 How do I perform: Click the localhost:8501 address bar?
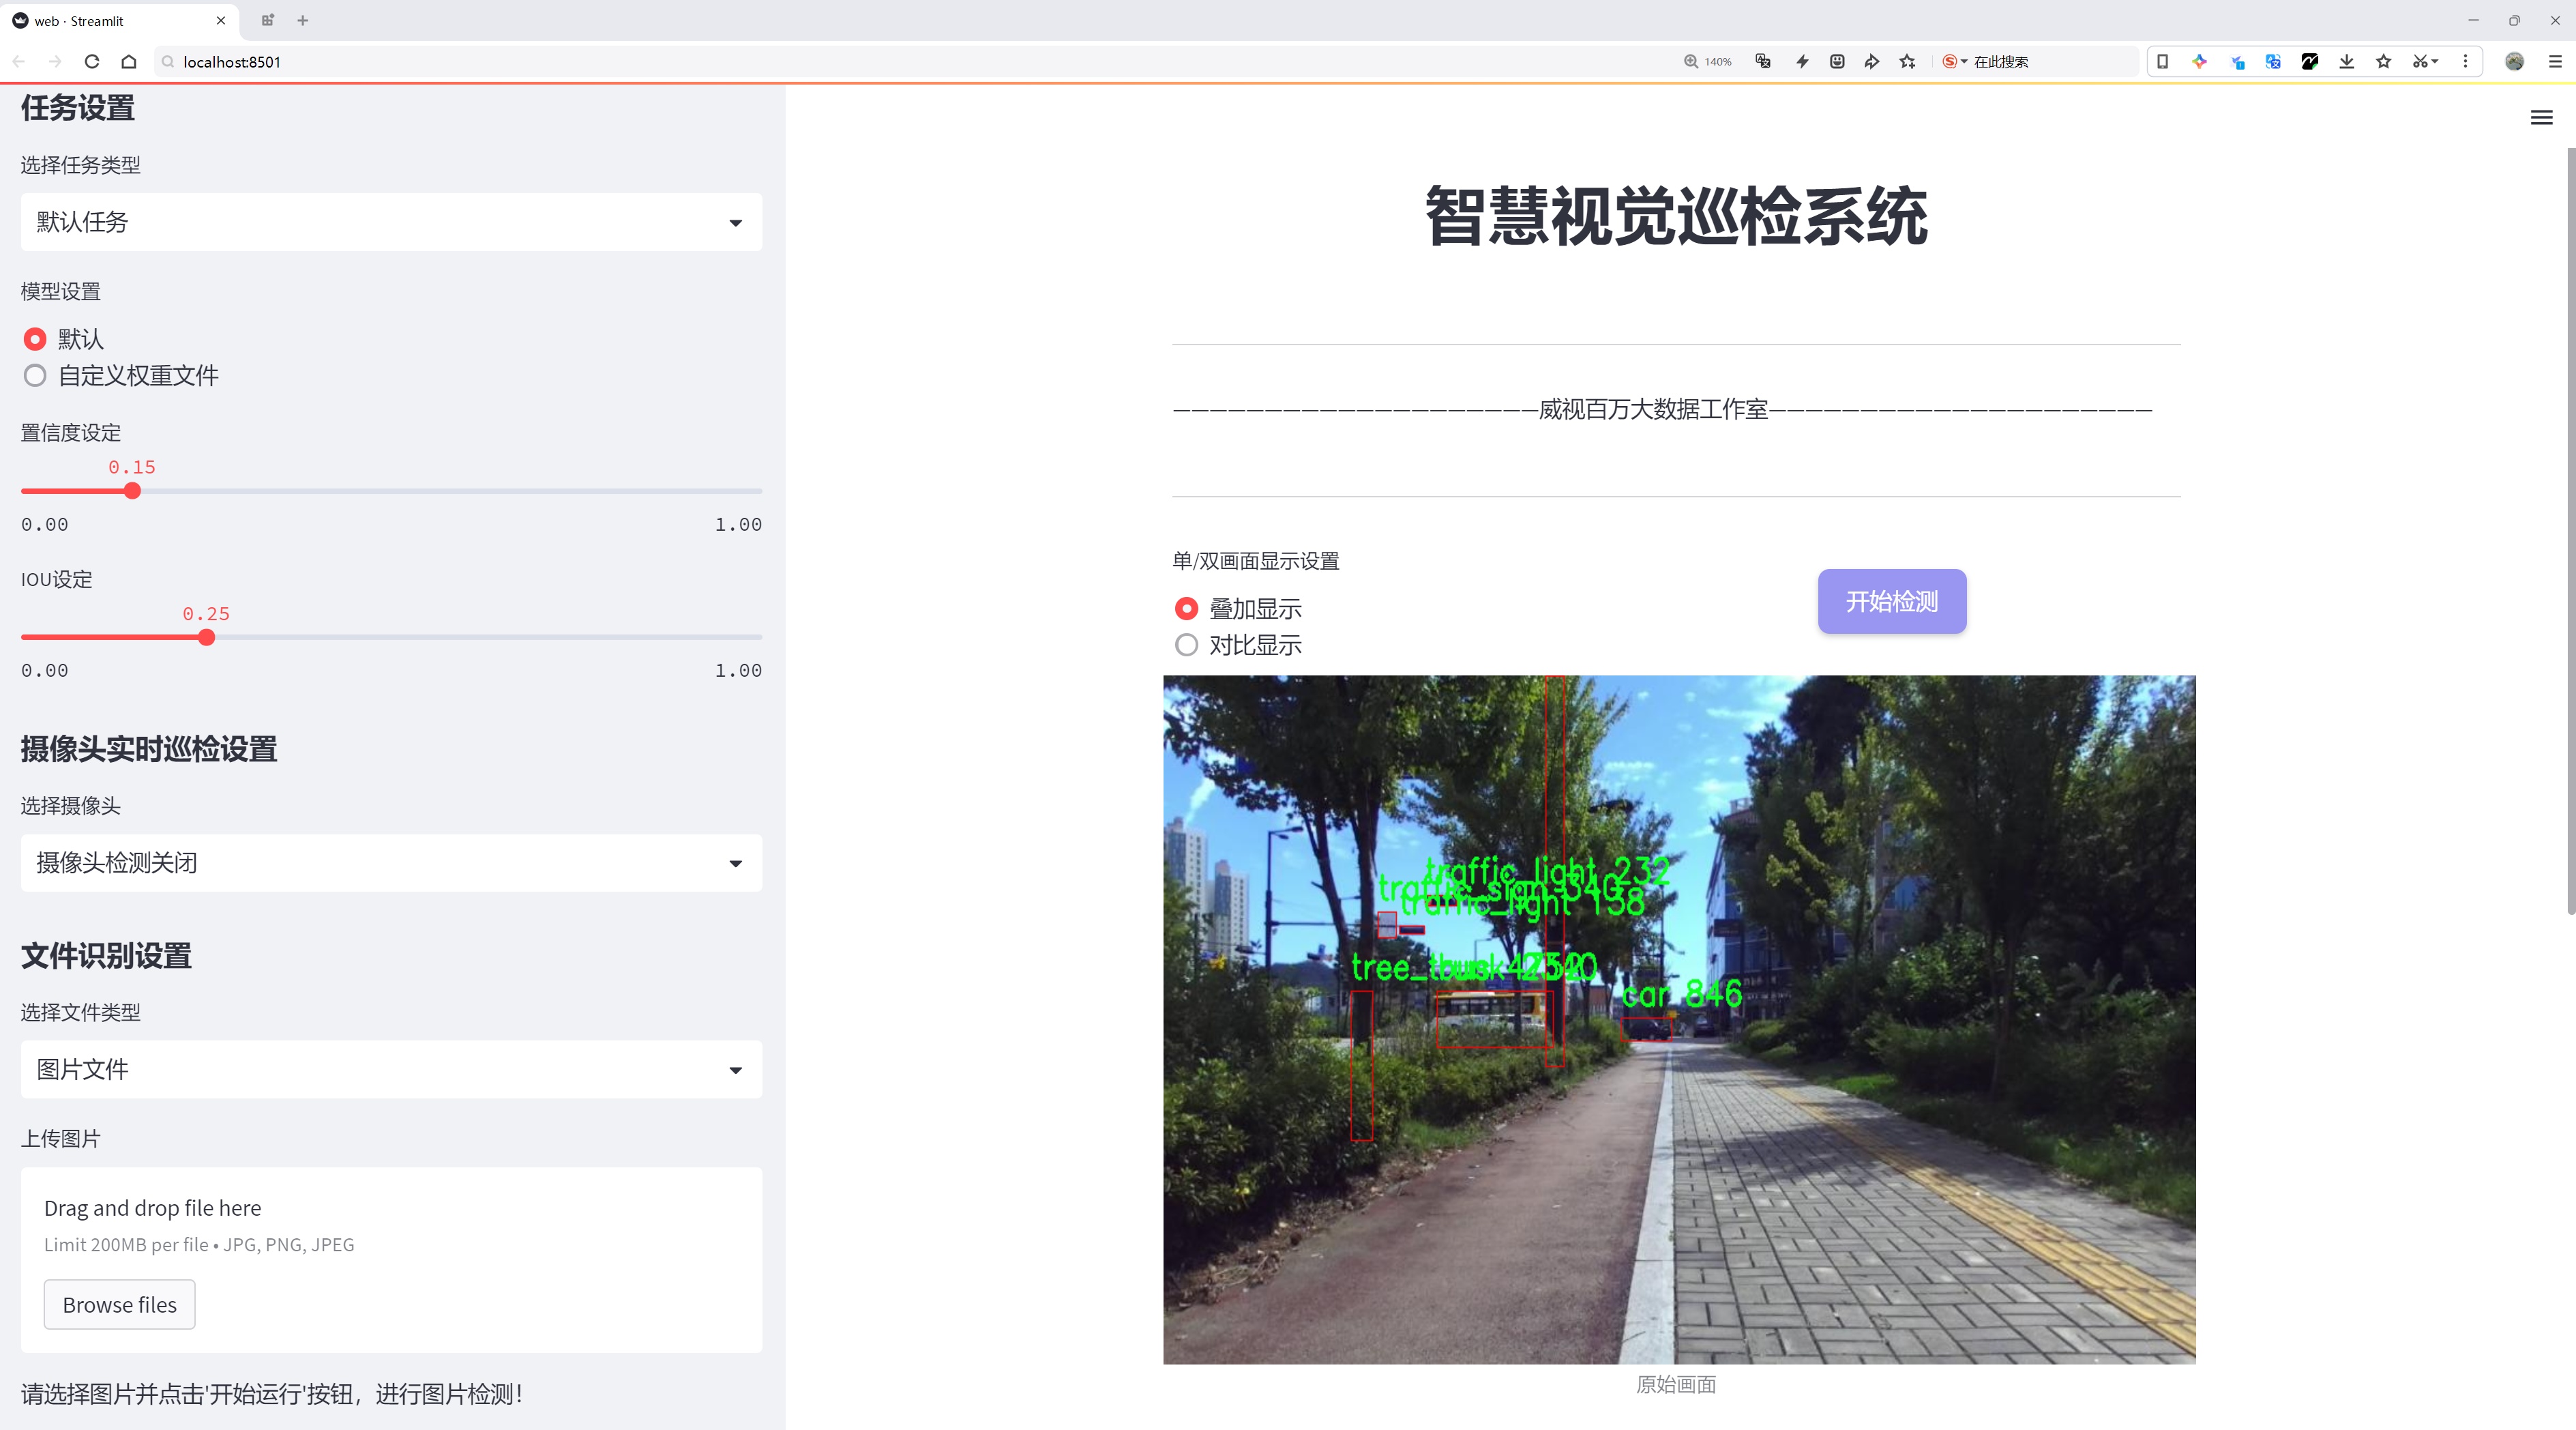click(x=900, y=62)
